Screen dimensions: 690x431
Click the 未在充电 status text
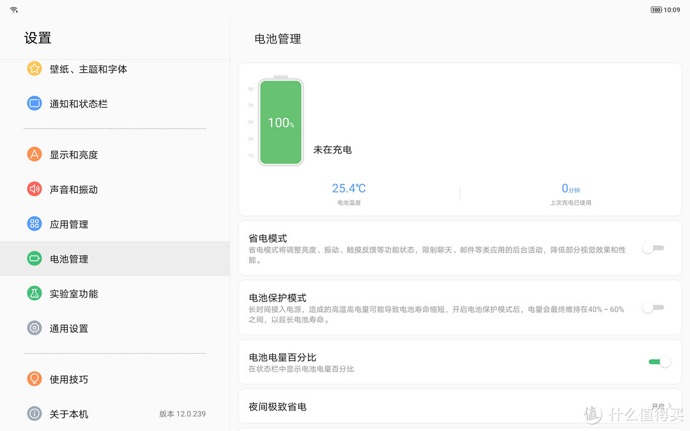[x=332, y=149]
